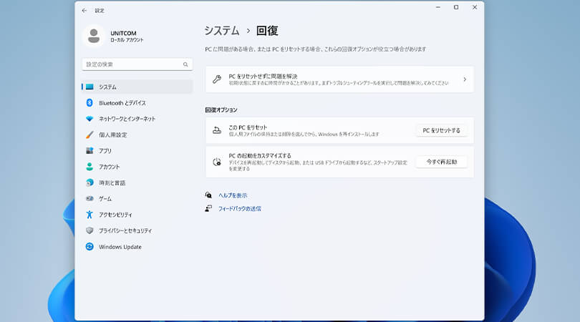Image resolution: width=580 pixels, height=322 pixels.
Task: Click the アクセシビリティ figure icon
Action: [x=90, y=215]
